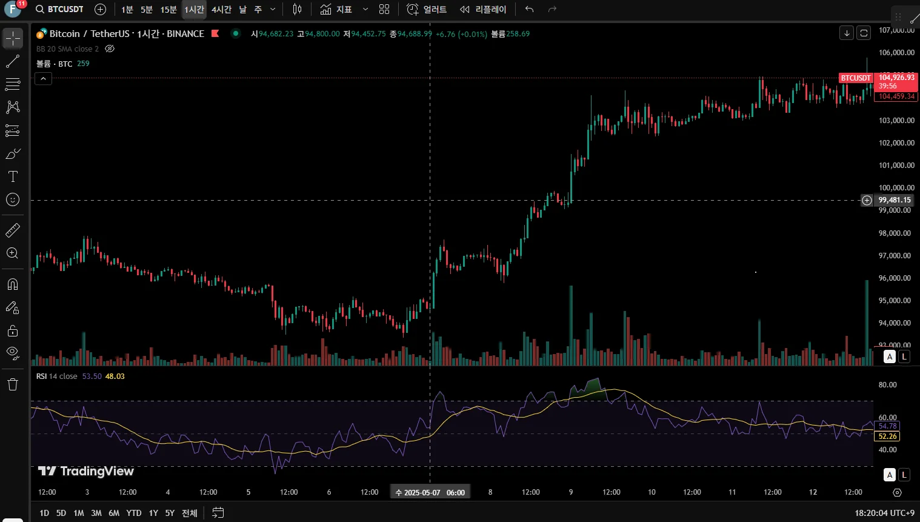Toggle log scale L on RSI pane
The image size is (920, 522).
pos(904,475)
